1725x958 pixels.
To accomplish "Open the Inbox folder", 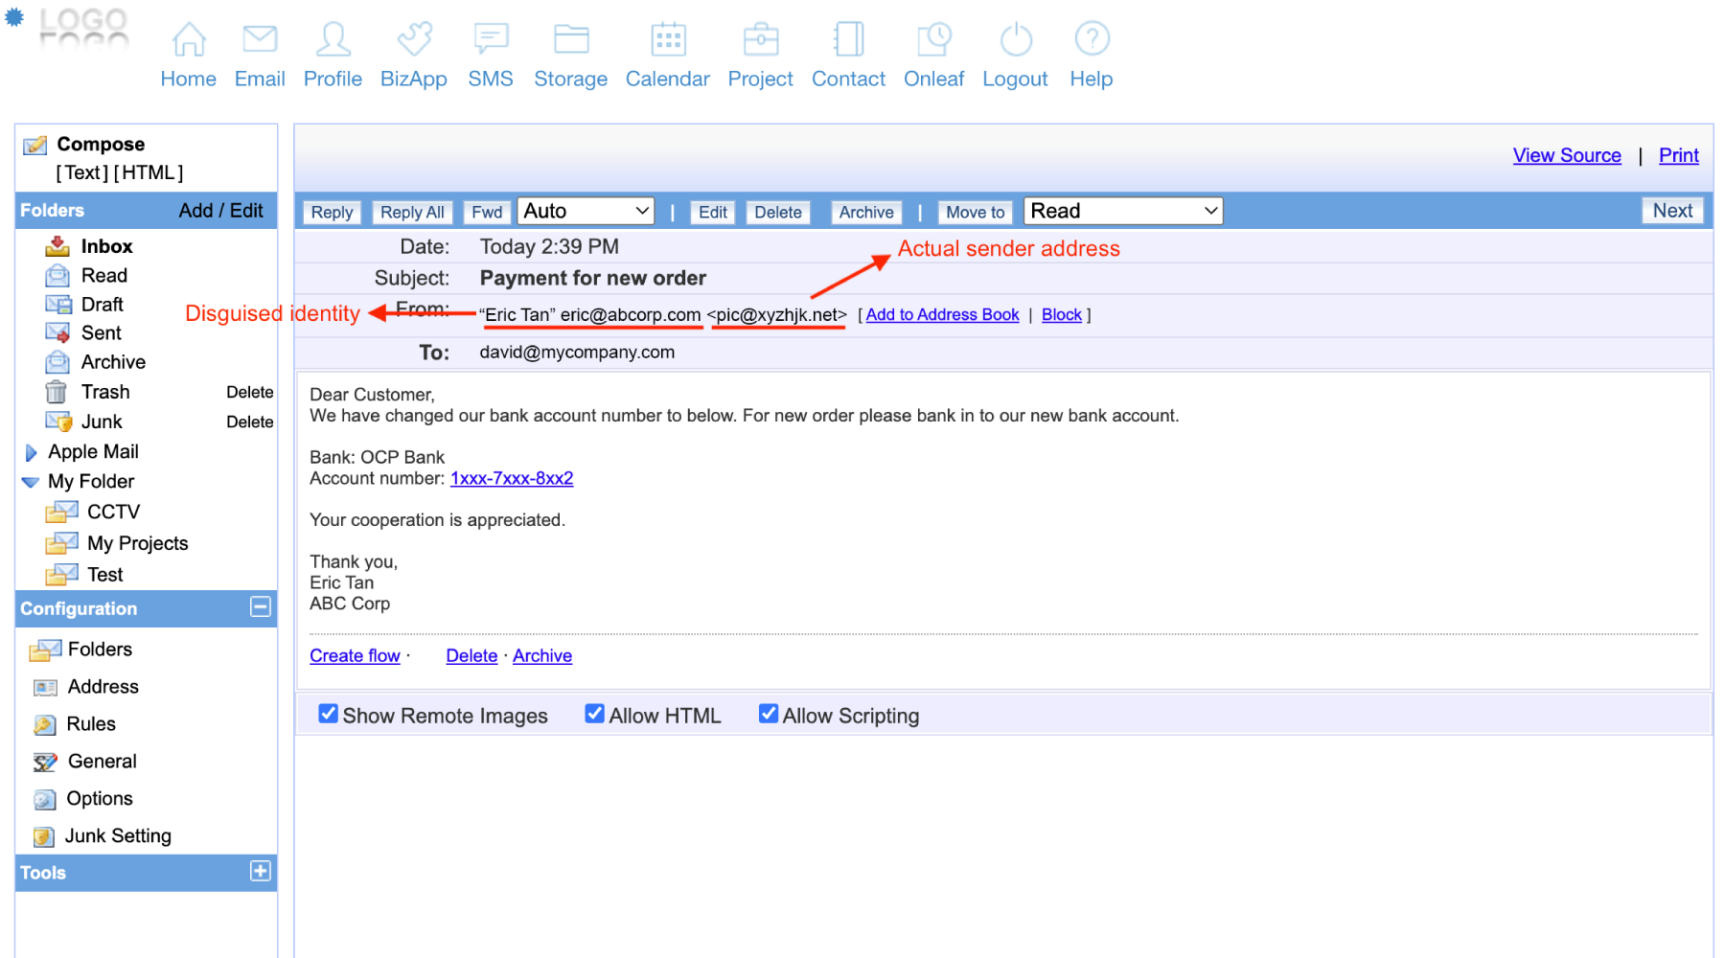I will click(106, 246).
